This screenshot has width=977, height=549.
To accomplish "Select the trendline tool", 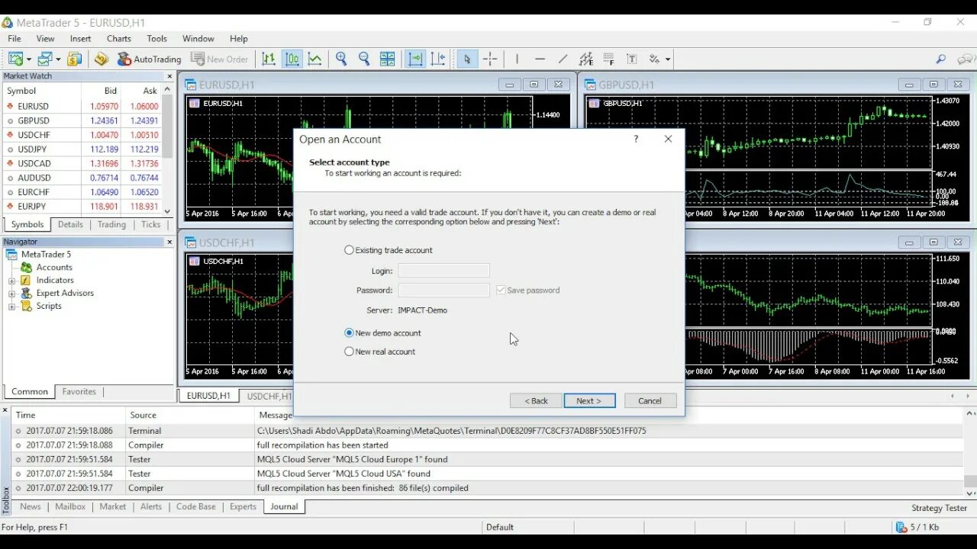I will coord(563,59).
